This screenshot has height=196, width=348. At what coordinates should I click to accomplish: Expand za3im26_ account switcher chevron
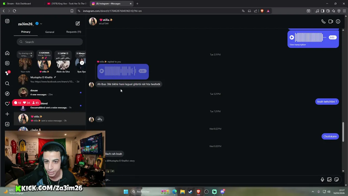click(41, 24)
